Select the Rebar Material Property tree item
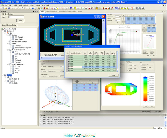 coord(19,41)
